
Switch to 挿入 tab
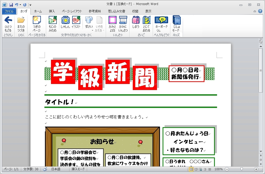[x=52, y=11]
